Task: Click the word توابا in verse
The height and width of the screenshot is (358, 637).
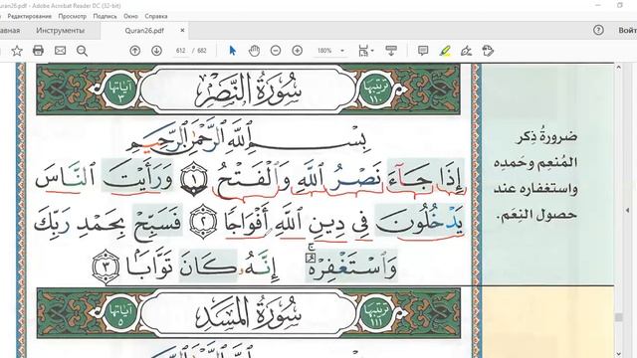Action: 149,266
